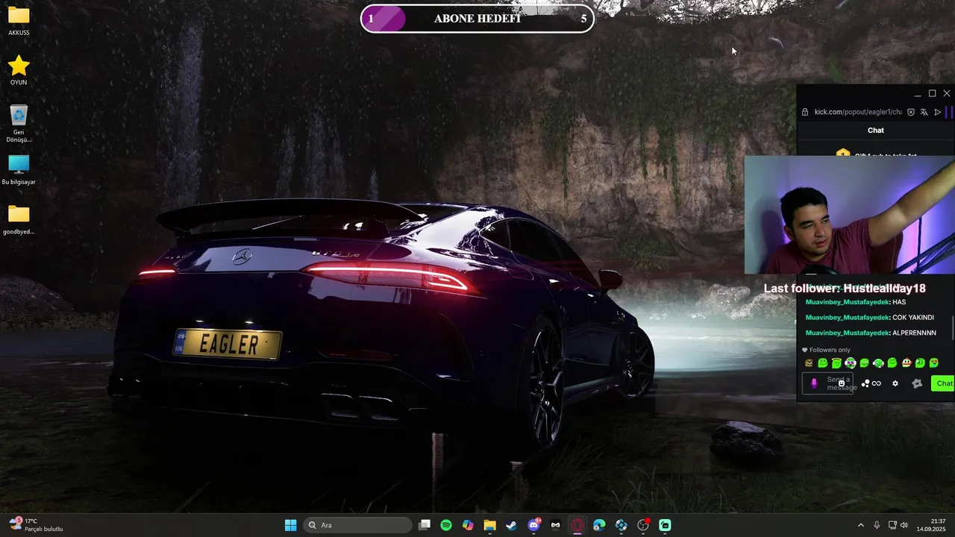Viewport: 955px width, 537px height.
Task: Open File Explorer from the taskbar
Action: coord(489,525)
